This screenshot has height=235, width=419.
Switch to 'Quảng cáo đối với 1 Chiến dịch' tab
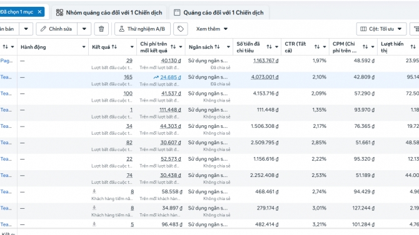(x=219, y=12)
